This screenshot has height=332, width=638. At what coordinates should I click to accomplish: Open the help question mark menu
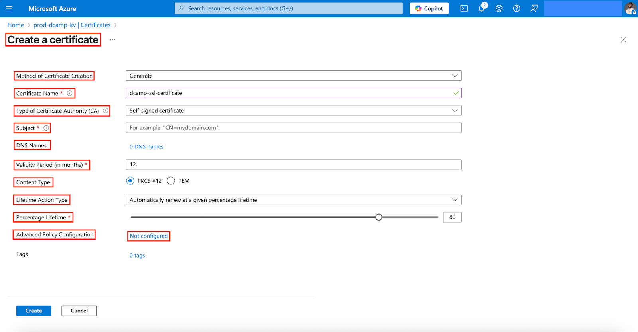coord(517,8)
